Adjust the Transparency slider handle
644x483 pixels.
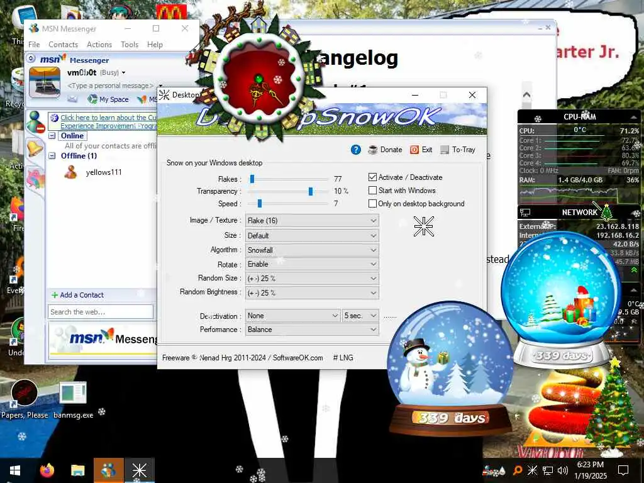point(311,191)
